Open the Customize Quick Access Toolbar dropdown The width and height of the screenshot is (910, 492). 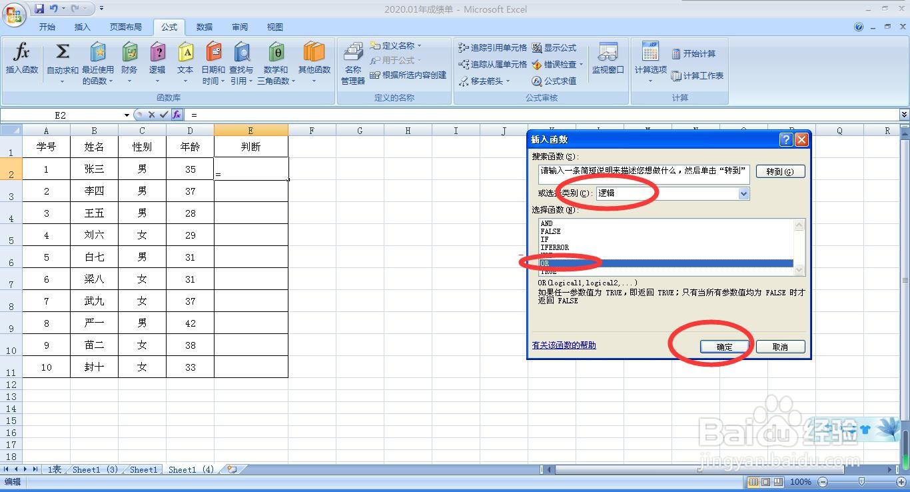[x=101, y=9]
